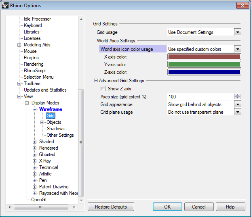Increase Axes size with spinner up arrow

237,95
